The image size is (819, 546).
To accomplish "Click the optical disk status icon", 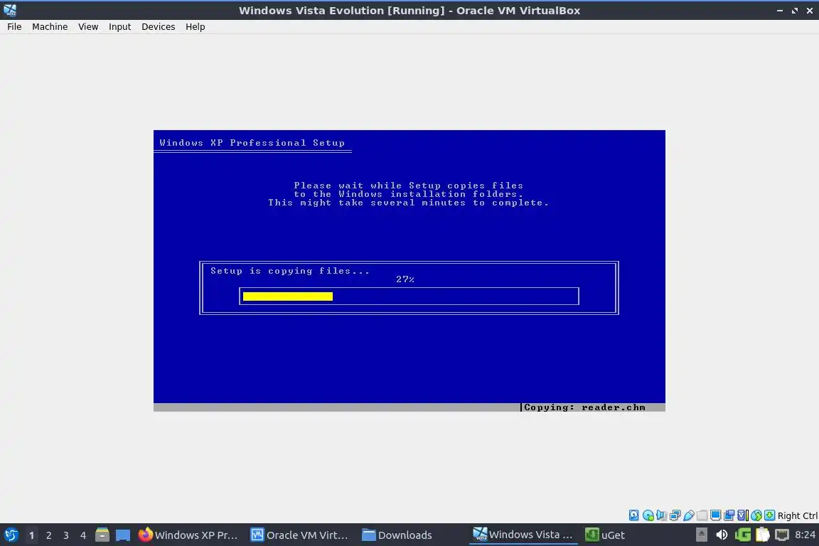I will [x=648, y=515].
